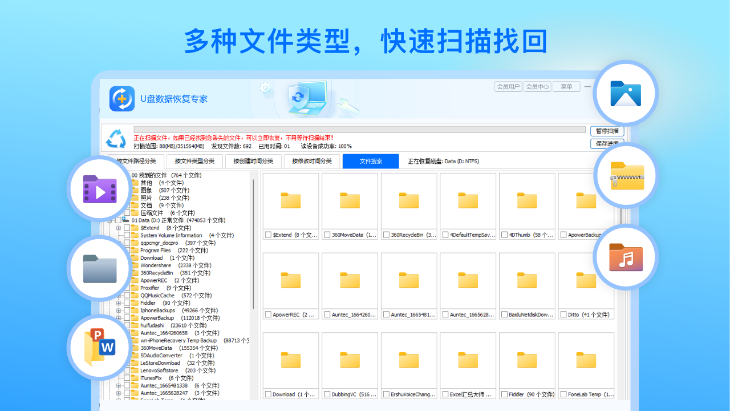Click the scan progress bar
The width and height of the screenshot is (730, 411).
coord(359,128)
